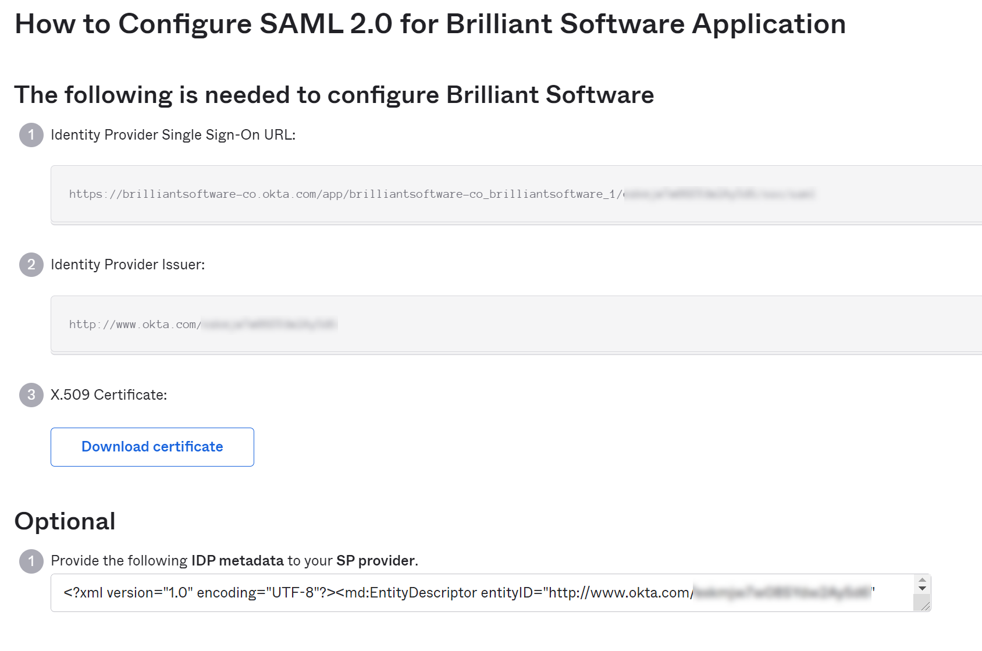Select the 'Identity Provider Single Sign-On URL:' label

coord(173,135)
